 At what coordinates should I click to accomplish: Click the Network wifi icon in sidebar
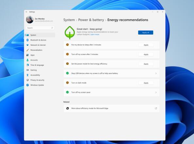tap(27, 45)
